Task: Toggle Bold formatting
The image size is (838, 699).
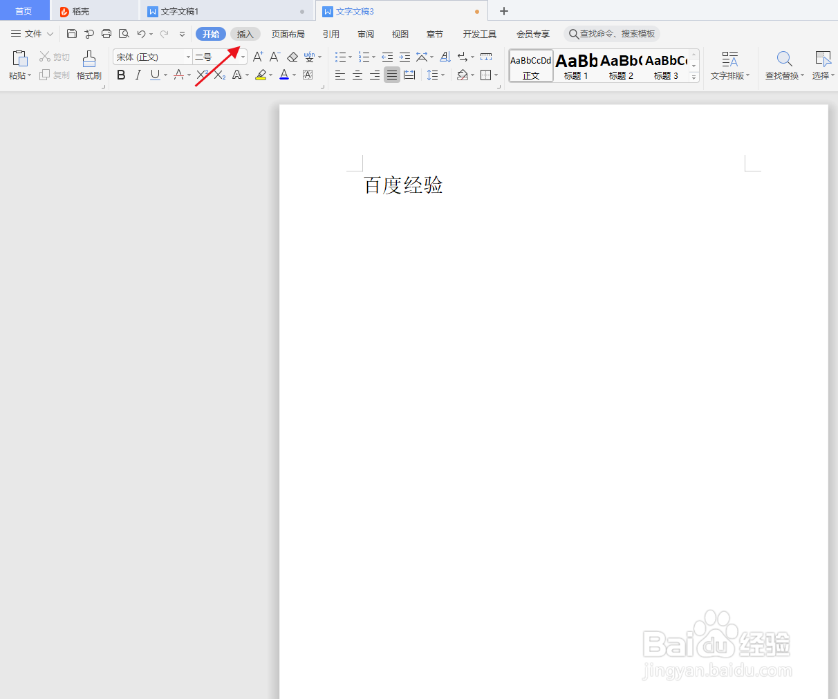Action: (121, 75)
